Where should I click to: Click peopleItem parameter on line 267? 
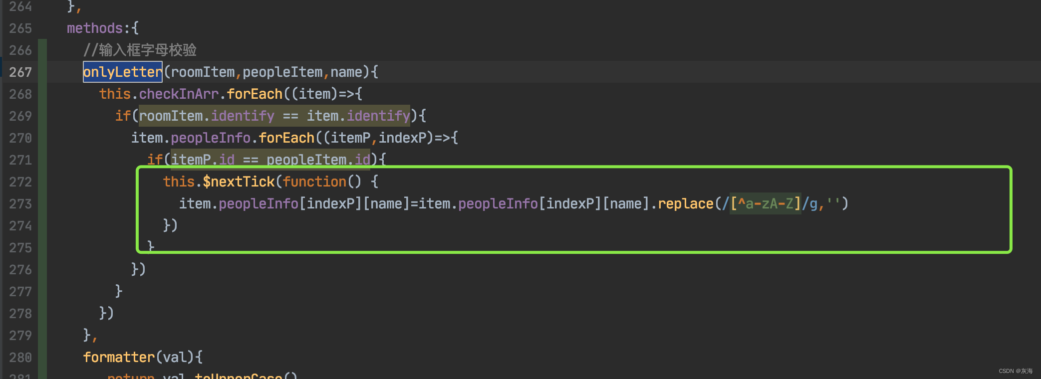pos(282,72)
